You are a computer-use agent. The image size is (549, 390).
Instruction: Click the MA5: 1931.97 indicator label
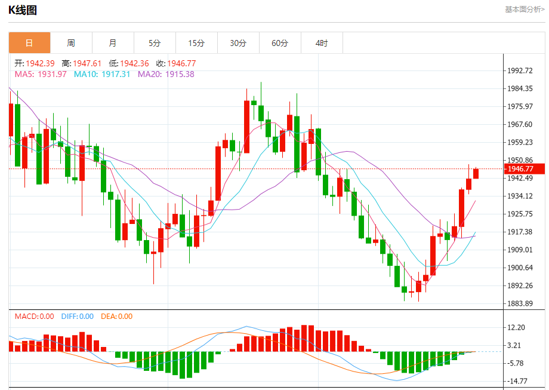[41, 74]
